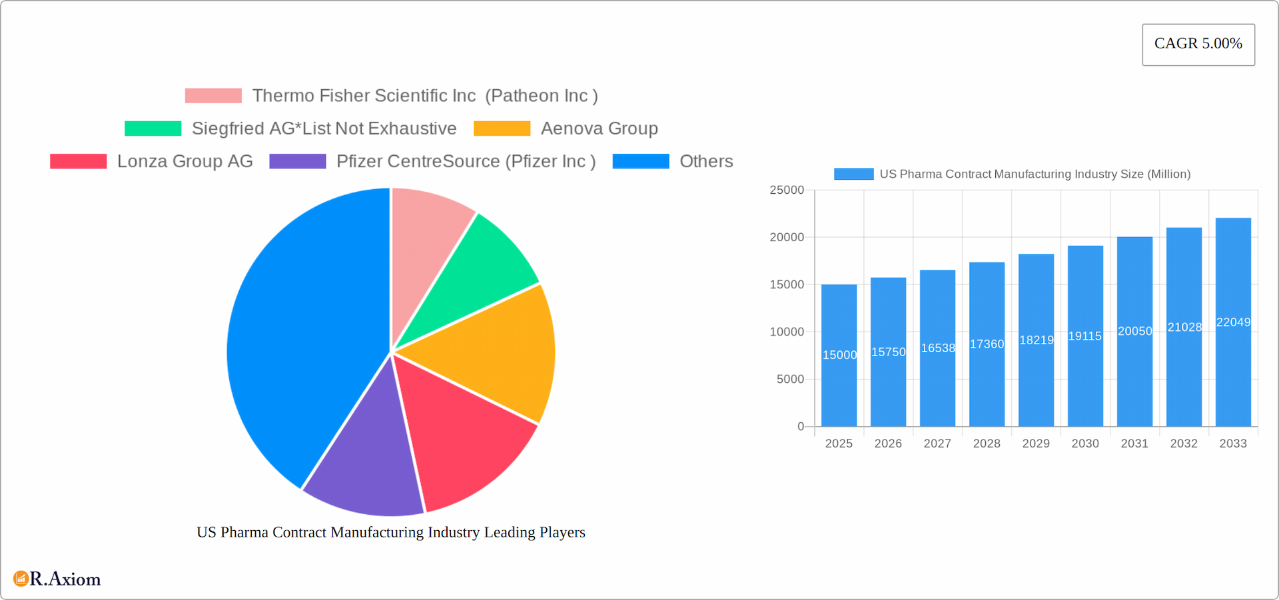
Task: Select the orange chart icon in the logo
Action: point(21,579)
